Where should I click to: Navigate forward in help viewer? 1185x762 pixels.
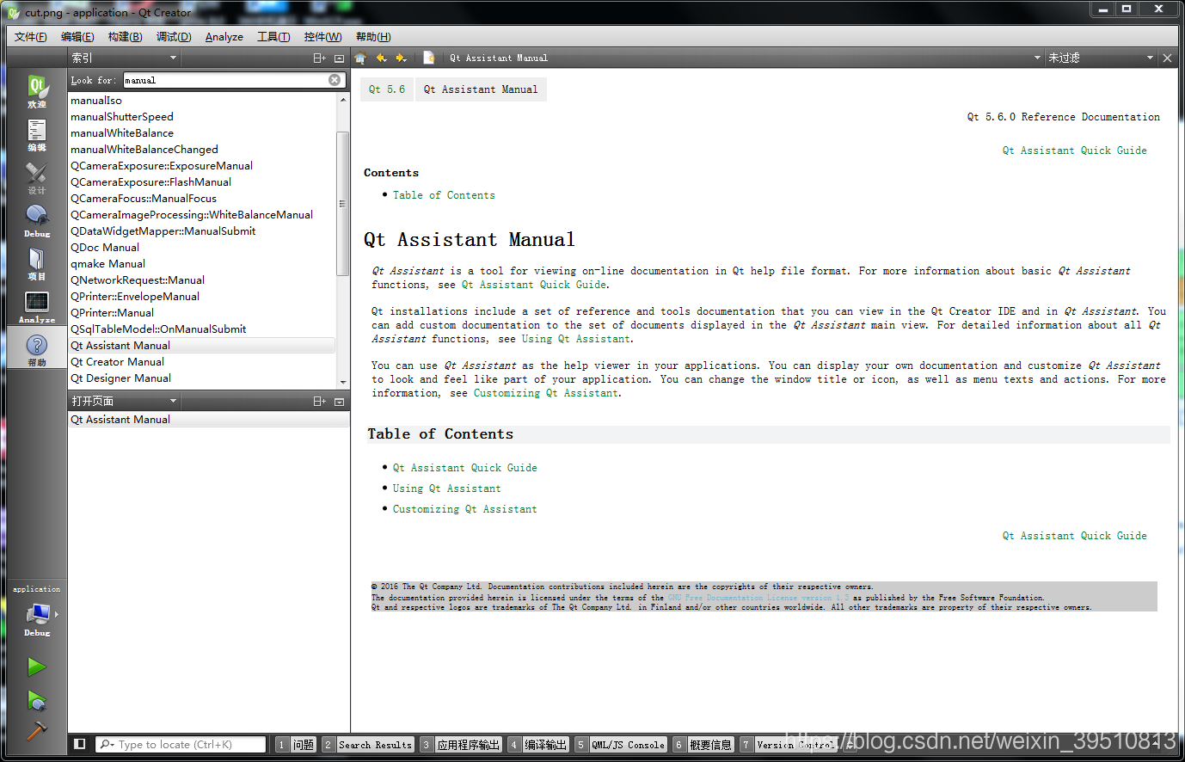401,58
